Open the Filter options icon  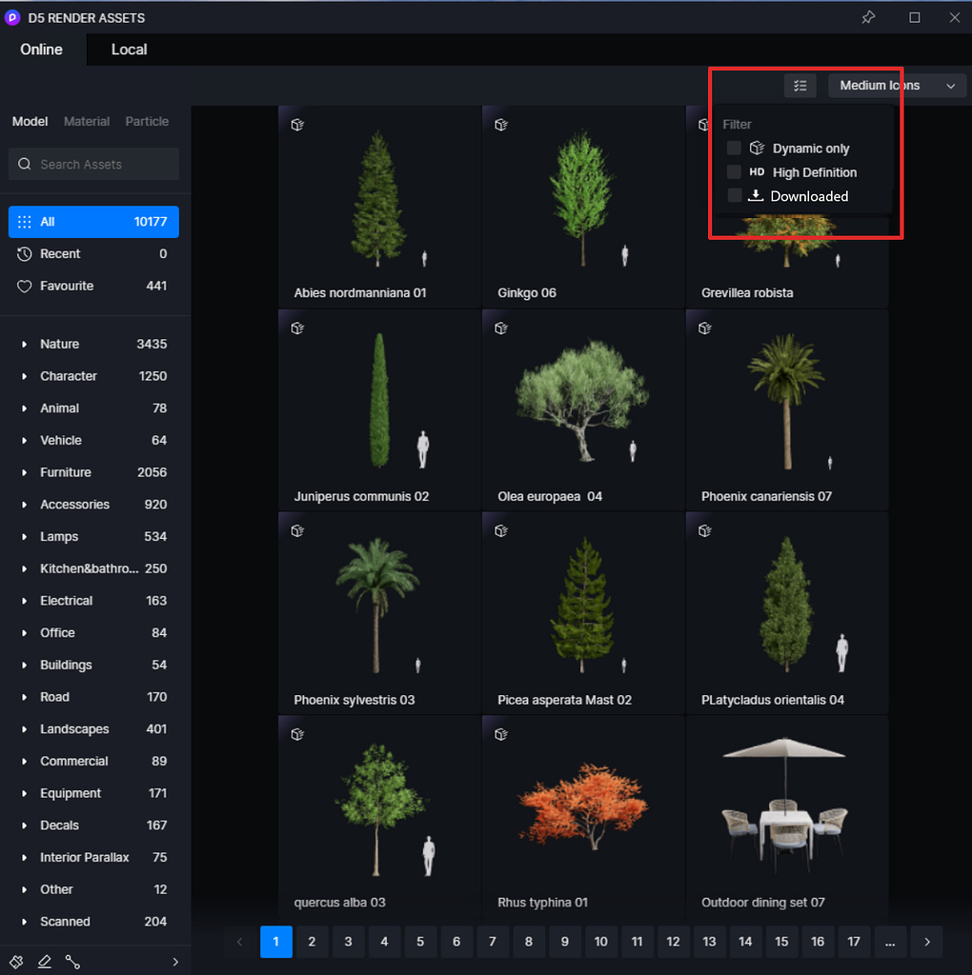800,86
